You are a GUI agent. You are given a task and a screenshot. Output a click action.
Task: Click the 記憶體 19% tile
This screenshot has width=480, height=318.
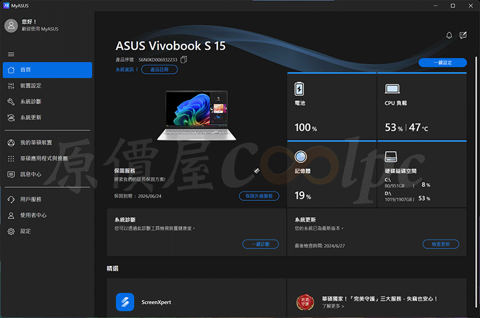332,174
